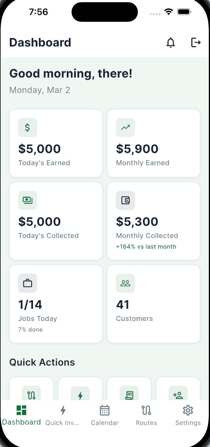
Task: Tap the logout icon in the top bar
Action: (x=196, y=43)
